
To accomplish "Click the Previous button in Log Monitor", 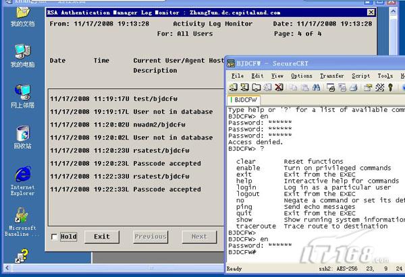I will tap(151, 237).
